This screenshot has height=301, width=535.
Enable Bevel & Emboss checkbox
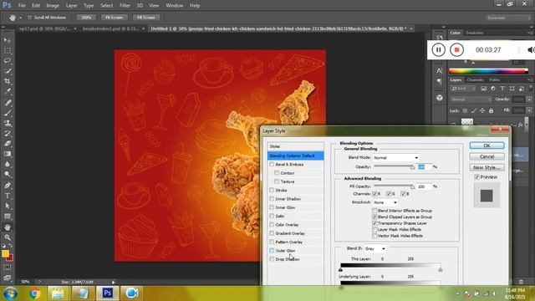click(x=272, y=165)
